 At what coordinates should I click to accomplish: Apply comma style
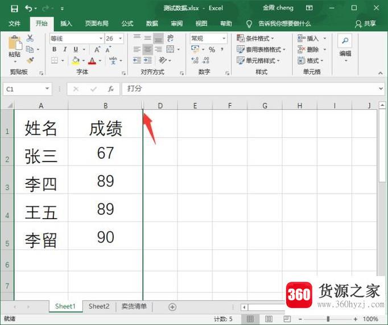(x=222, y=50)
